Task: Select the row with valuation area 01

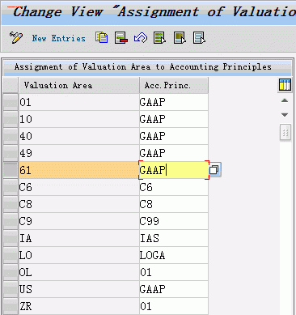Action: point(11,102)
